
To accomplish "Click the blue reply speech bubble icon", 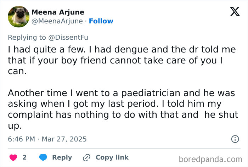I will coord(43,157).
